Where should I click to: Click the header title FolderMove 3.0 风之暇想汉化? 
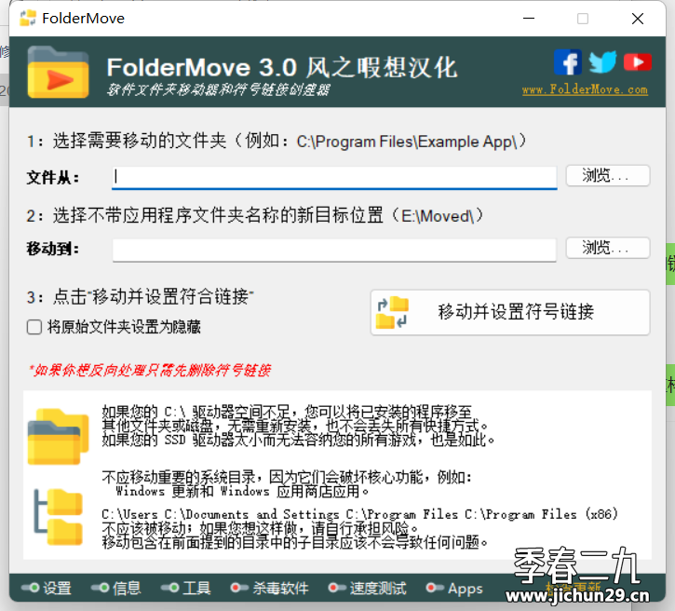coord(282,68)
